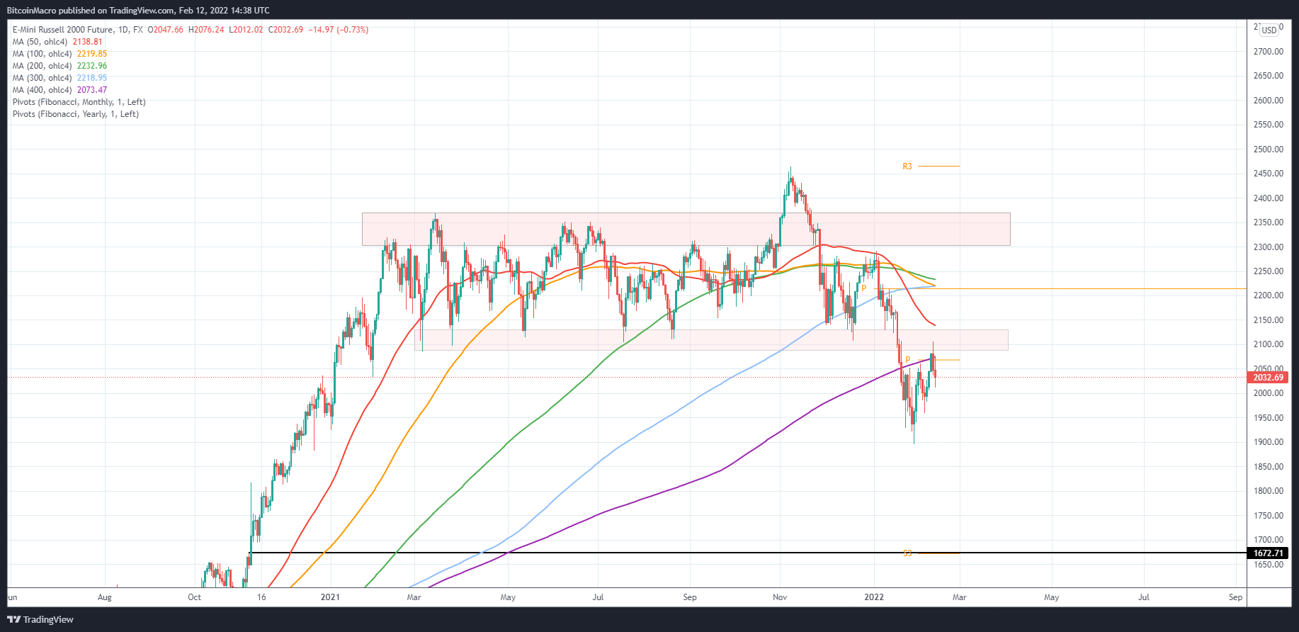
Task: Click the MA (400, ohlc4) indicator legend
Action: click(42, 90)
